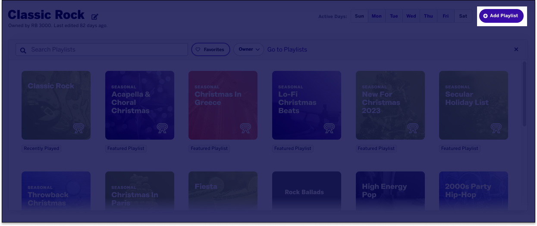Select the Classic Rock playlist card

pyautogui.click(x=56, y=105)
